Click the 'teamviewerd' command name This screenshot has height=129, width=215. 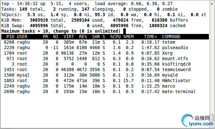pos(176,70)
